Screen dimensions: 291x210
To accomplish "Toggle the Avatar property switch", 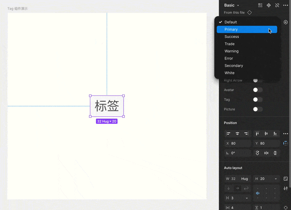I will tap(258, 90).
